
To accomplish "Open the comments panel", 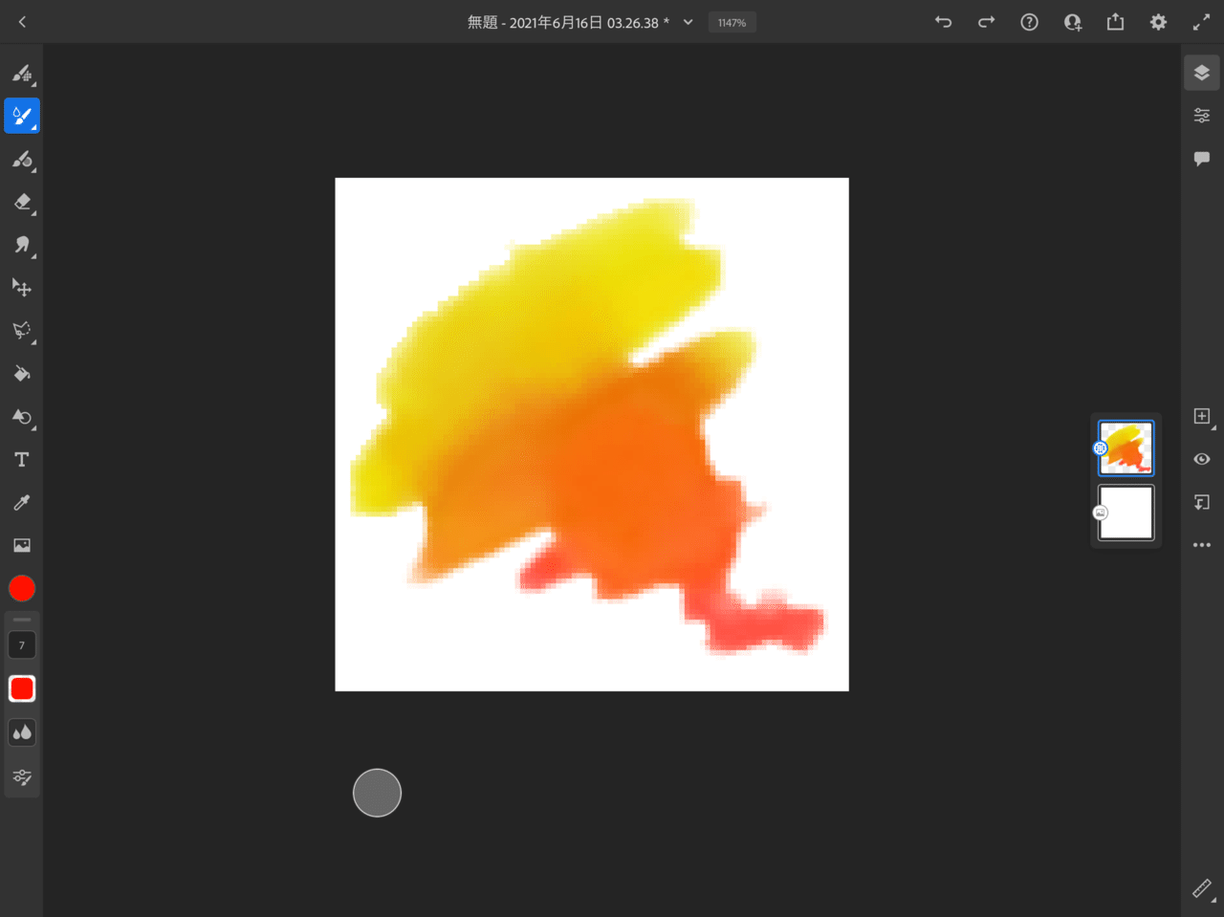I will (x=1202, y=159).
